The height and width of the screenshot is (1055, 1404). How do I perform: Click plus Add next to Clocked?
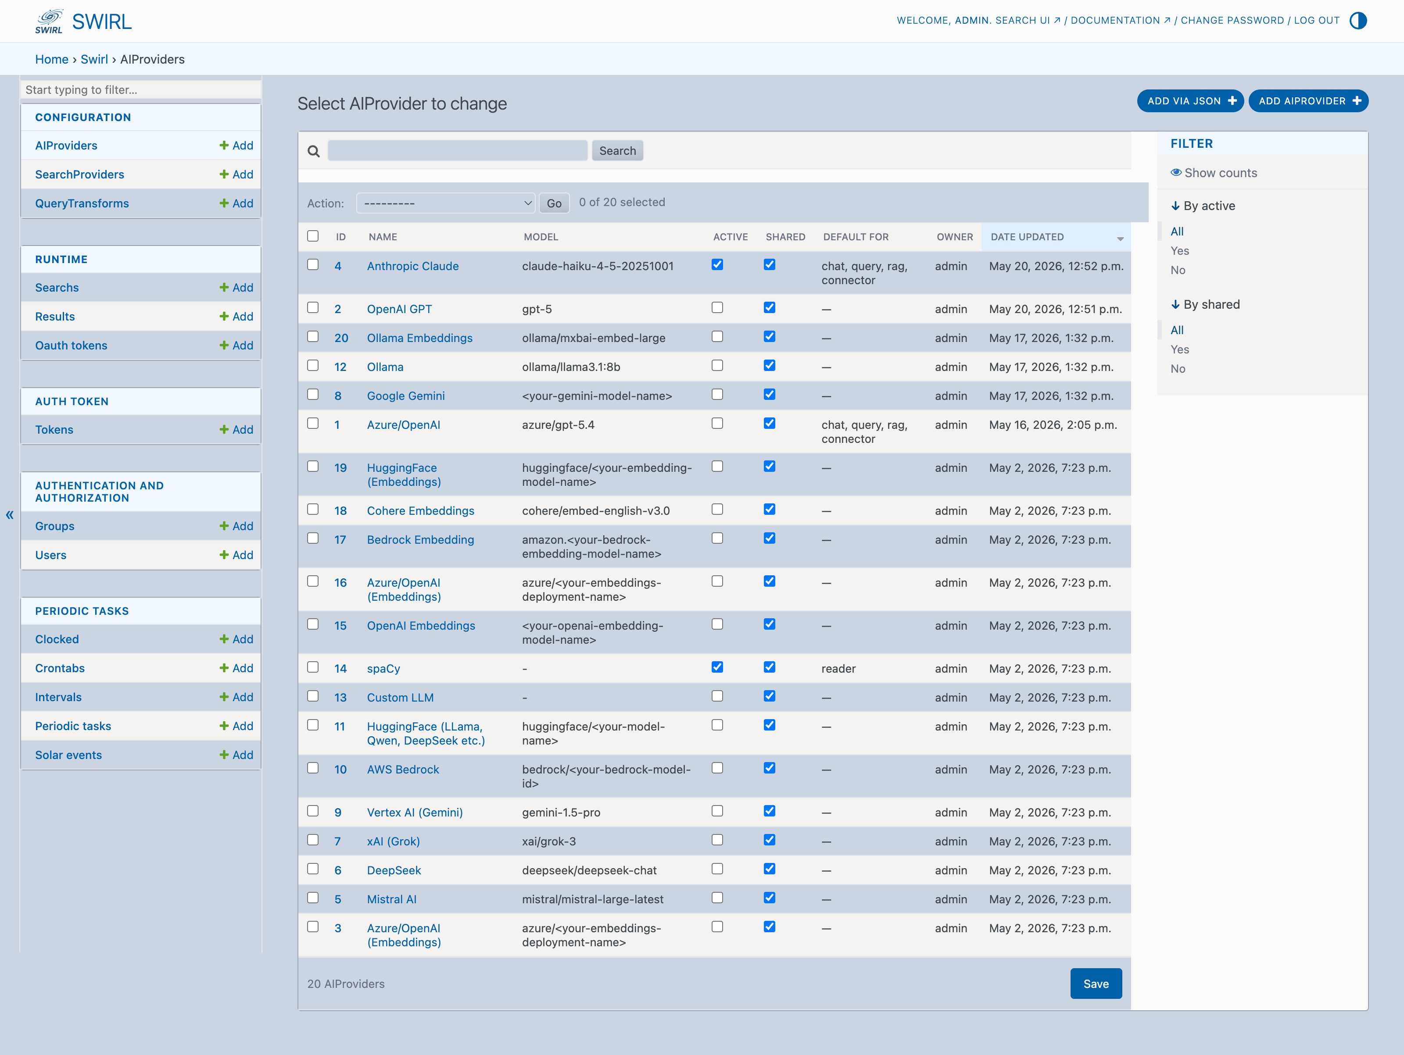(x=236, y=639)
